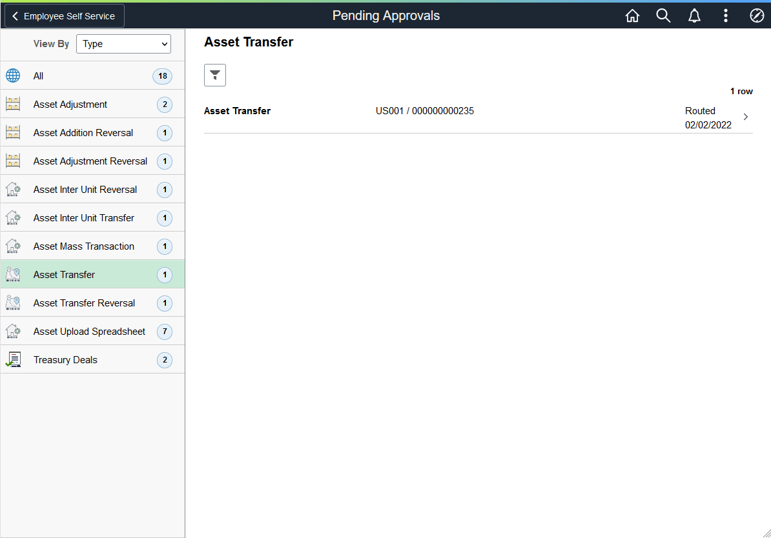View notifications via the bell icon

(694, 15)
